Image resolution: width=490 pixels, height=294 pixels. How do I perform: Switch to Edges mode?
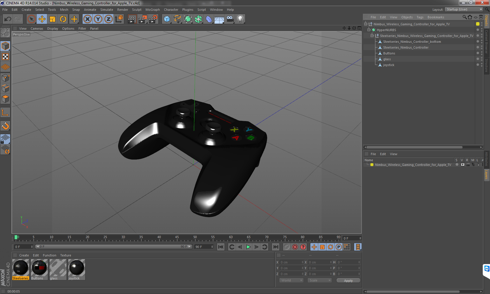pyautogui.click(x=5, y=88)
